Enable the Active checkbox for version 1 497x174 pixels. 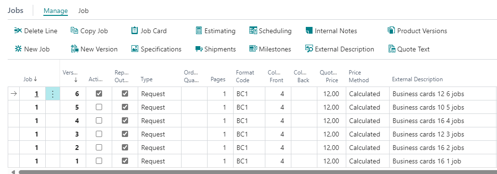pos(99,161)
